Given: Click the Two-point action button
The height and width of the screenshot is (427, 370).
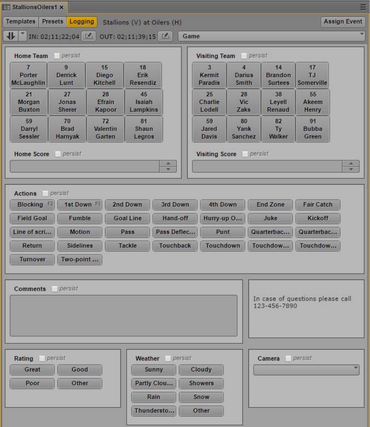Looking at the screenshot, I should coord(80,260).
